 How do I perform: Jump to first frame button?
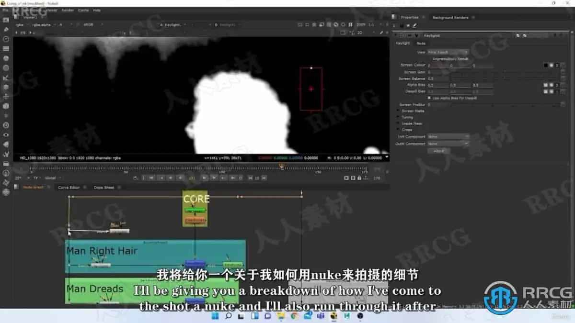pyautogui.click(x=151, y=178)
